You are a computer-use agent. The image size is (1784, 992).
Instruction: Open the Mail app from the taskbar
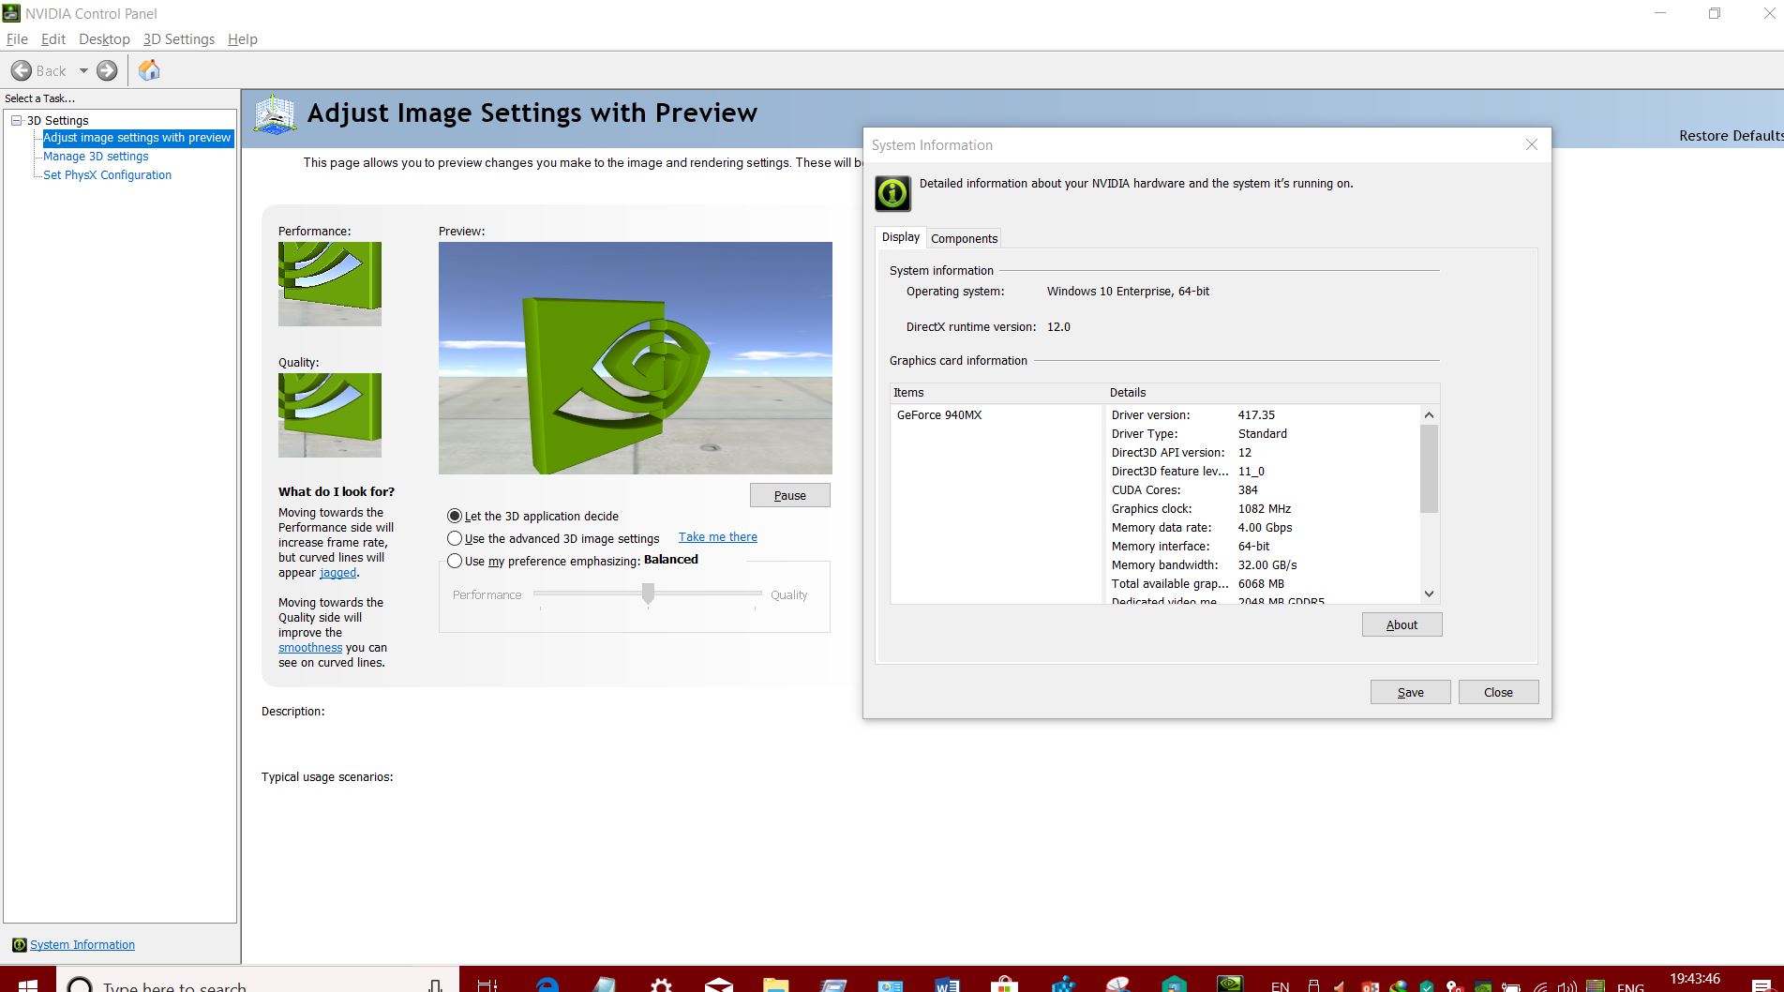719,984
